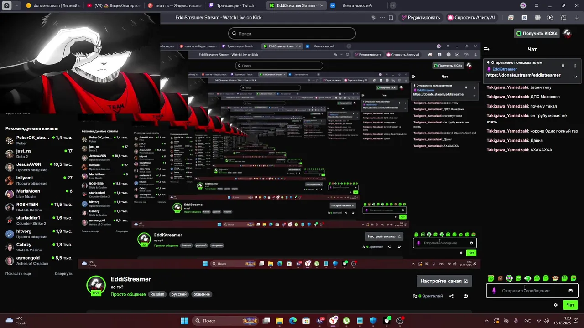Click the Windows Start button
Image resolution: width=584 pixels, height=328 pixels.
[184, 321]
